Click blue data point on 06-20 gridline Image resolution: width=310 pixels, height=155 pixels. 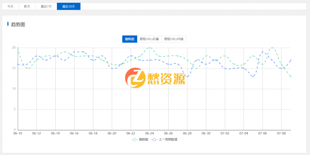(x=112, y=68)
